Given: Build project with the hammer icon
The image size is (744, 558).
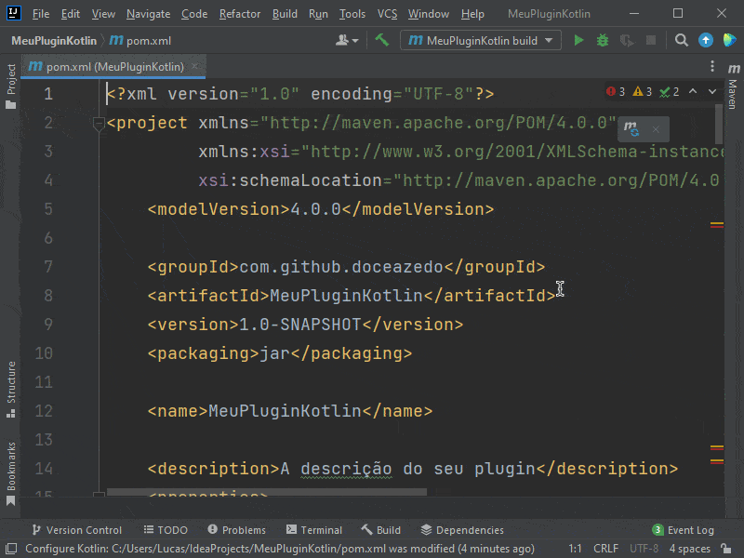Looking at the screenshot, I should tap(381, 41).
